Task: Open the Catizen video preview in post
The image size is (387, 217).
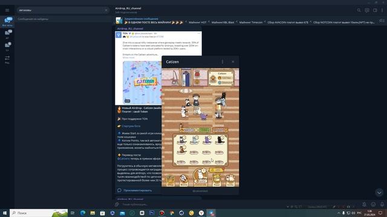Action: point(142,82)
